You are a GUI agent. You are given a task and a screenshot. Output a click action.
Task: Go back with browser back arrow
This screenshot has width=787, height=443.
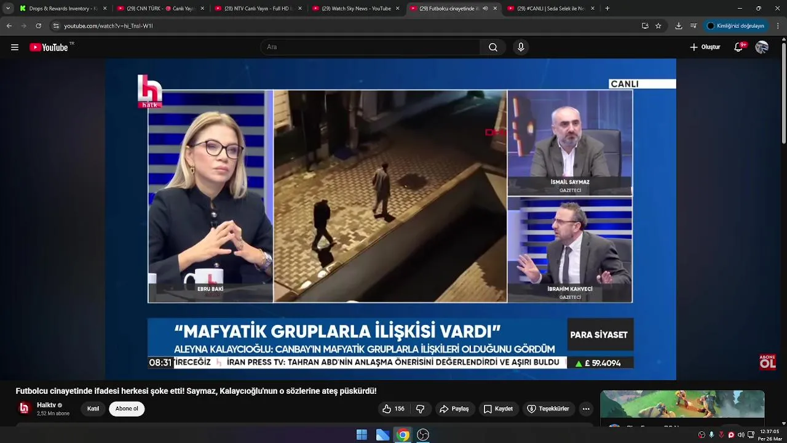point(9,26)
